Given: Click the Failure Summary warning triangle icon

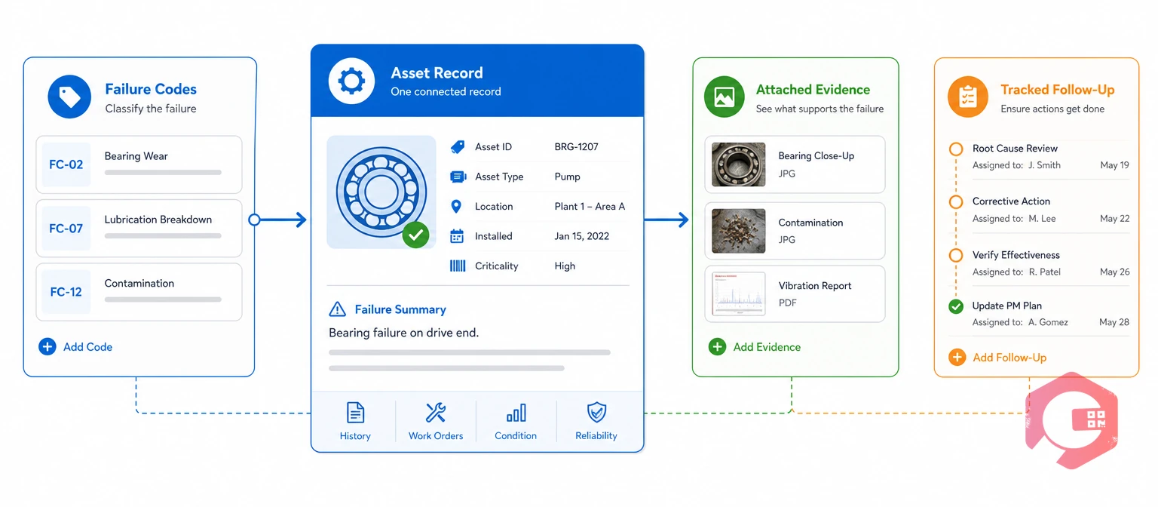Looking at the screenshot, I should (x=337, y=309).
